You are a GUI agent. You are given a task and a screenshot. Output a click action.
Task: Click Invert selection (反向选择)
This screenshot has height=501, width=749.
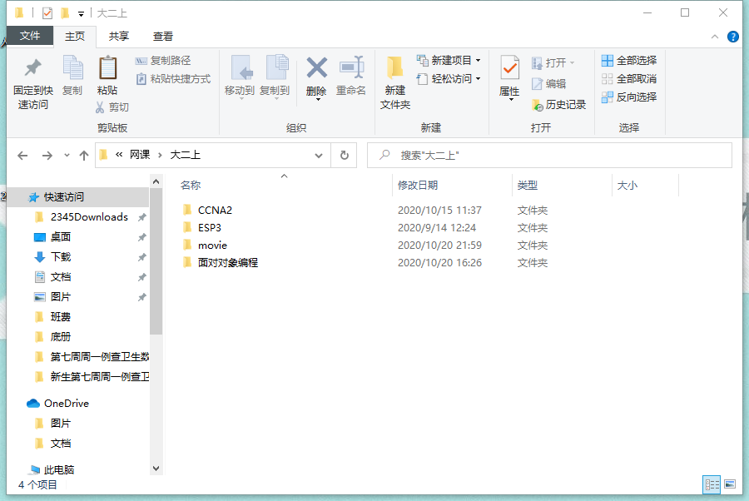point(629,97)
